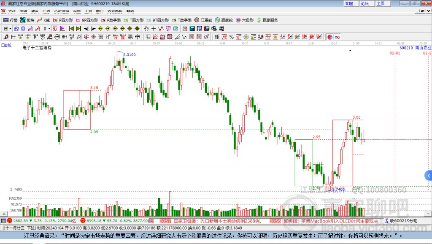This screenshot has width=432, height=244.
Task: Expand the blue side panel arrow
Action: click(x=429, y=175)
